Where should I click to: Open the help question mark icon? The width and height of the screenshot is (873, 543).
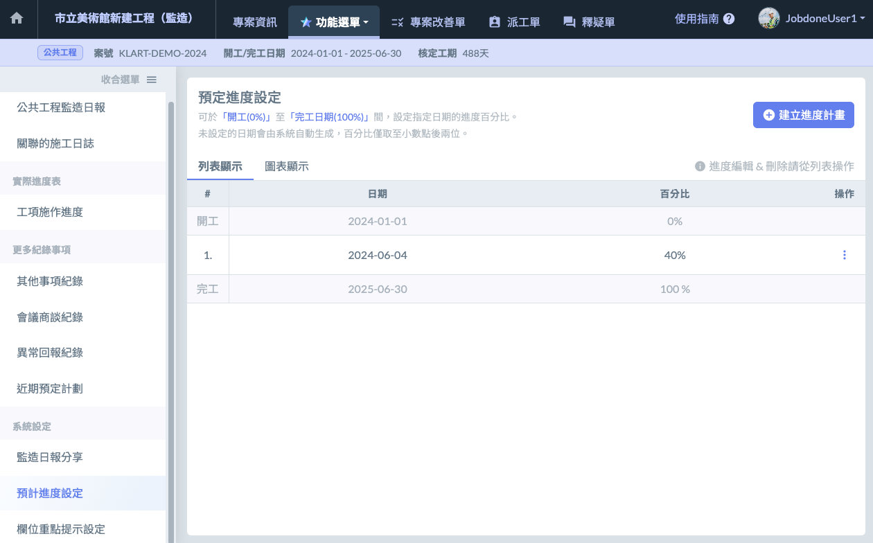point(729,19)
